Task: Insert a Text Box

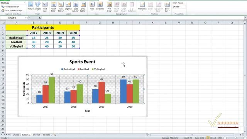Action: click(45, 6)
